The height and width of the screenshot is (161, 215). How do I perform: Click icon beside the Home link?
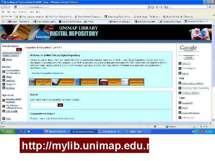click(4, 59)
